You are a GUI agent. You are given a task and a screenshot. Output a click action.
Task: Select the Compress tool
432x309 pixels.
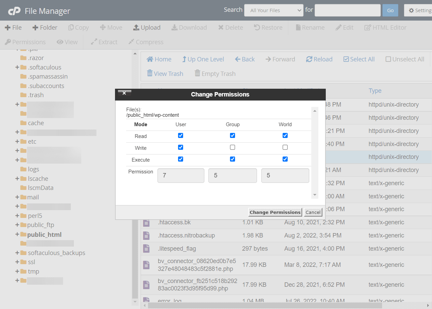[x=146, y=42]
